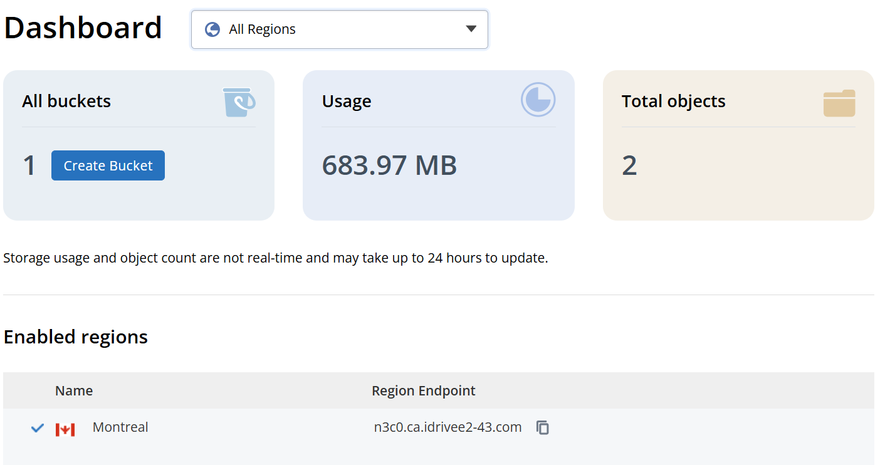
Task: Click the globe icon in the region selector
Action: click(x=212, y=29)
